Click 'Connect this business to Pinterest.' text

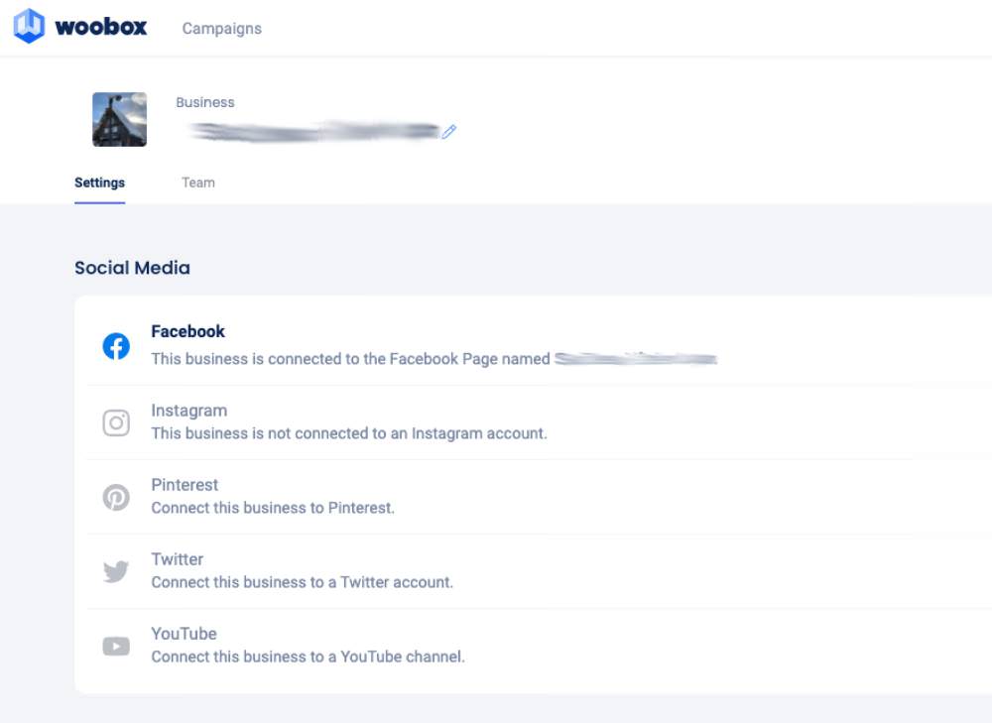tap(273, 508)
